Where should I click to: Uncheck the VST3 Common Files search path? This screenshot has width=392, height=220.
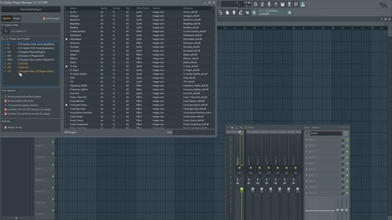pyautogui.click(x=5, y=60)
